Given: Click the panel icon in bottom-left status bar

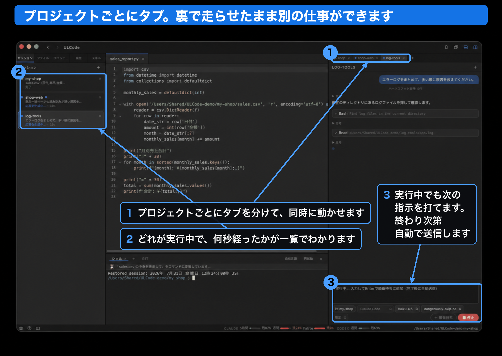Looking at the screenshot, I should (x=38, y=328).
